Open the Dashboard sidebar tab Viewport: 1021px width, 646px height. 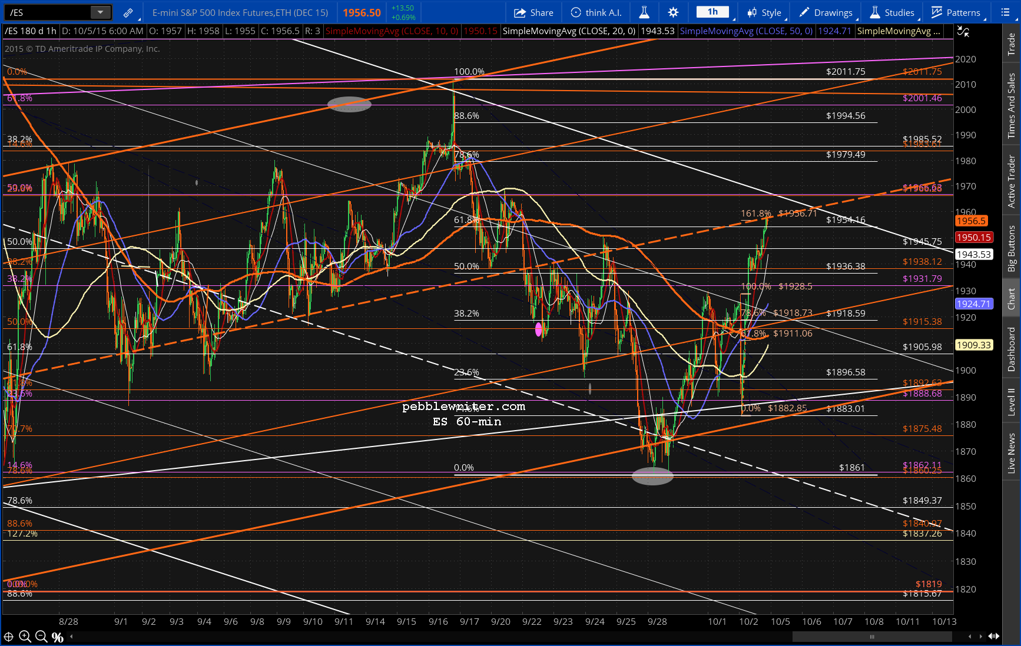(1012, 349)
